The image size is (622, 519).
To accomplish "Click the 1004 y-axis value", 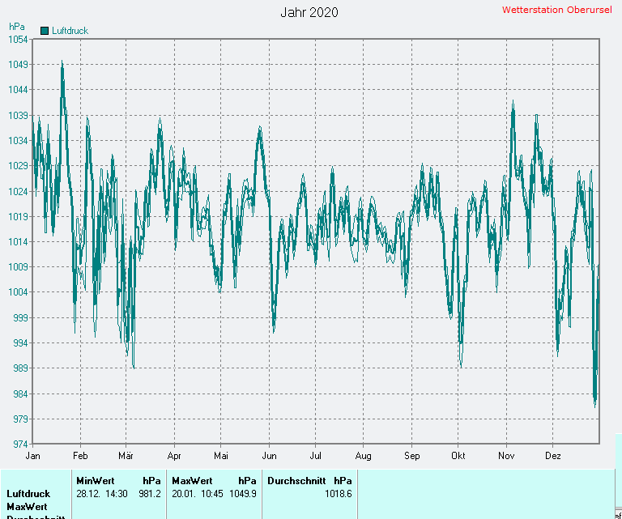I will point(19,292).
